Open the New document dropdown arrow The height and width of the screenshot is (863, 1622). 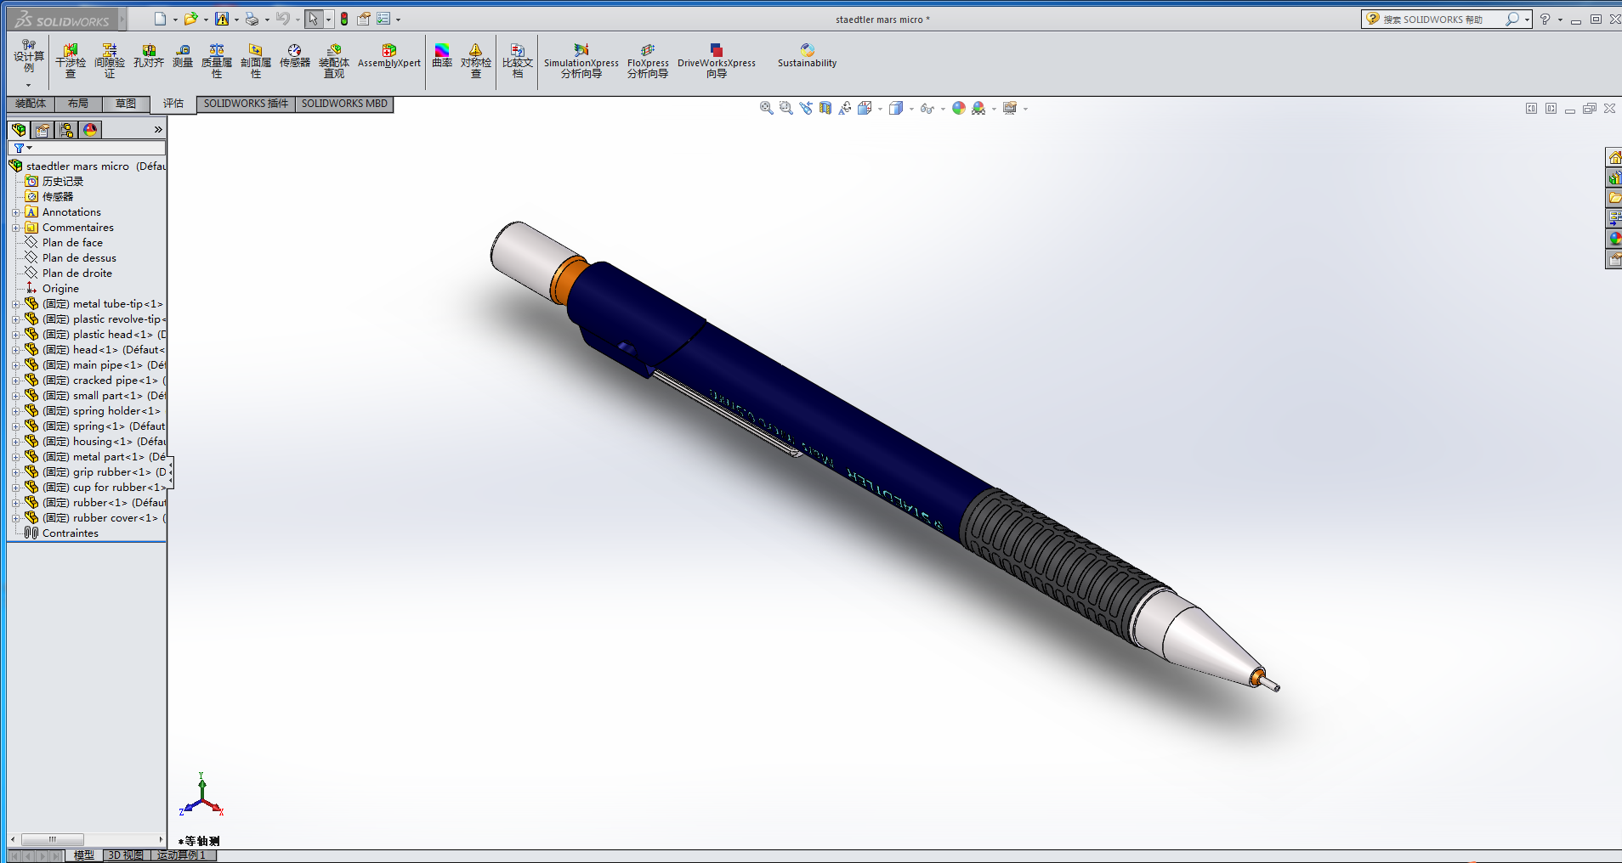coord(175,20)
